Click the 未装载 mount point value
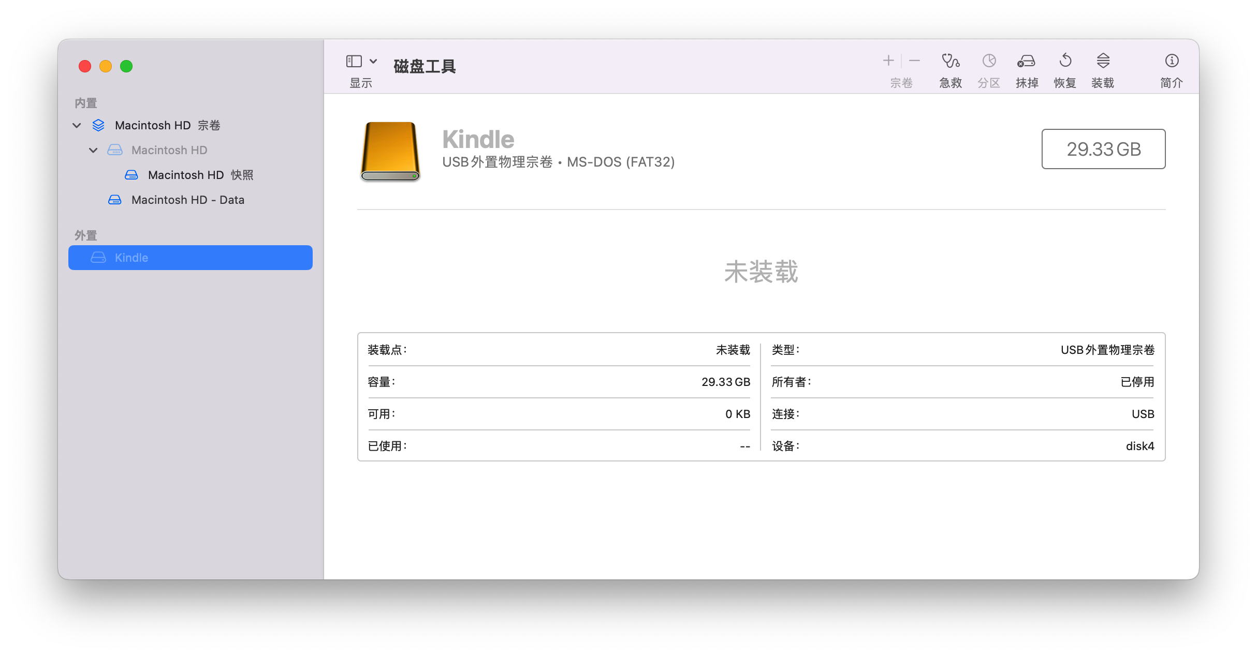The height and width of the screenshot is (656, 1257). tap(733, 350)
